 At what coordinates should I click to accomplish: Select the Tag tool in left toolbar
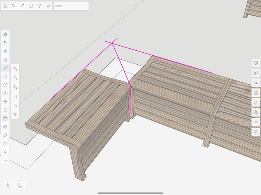tap(5, 135)
